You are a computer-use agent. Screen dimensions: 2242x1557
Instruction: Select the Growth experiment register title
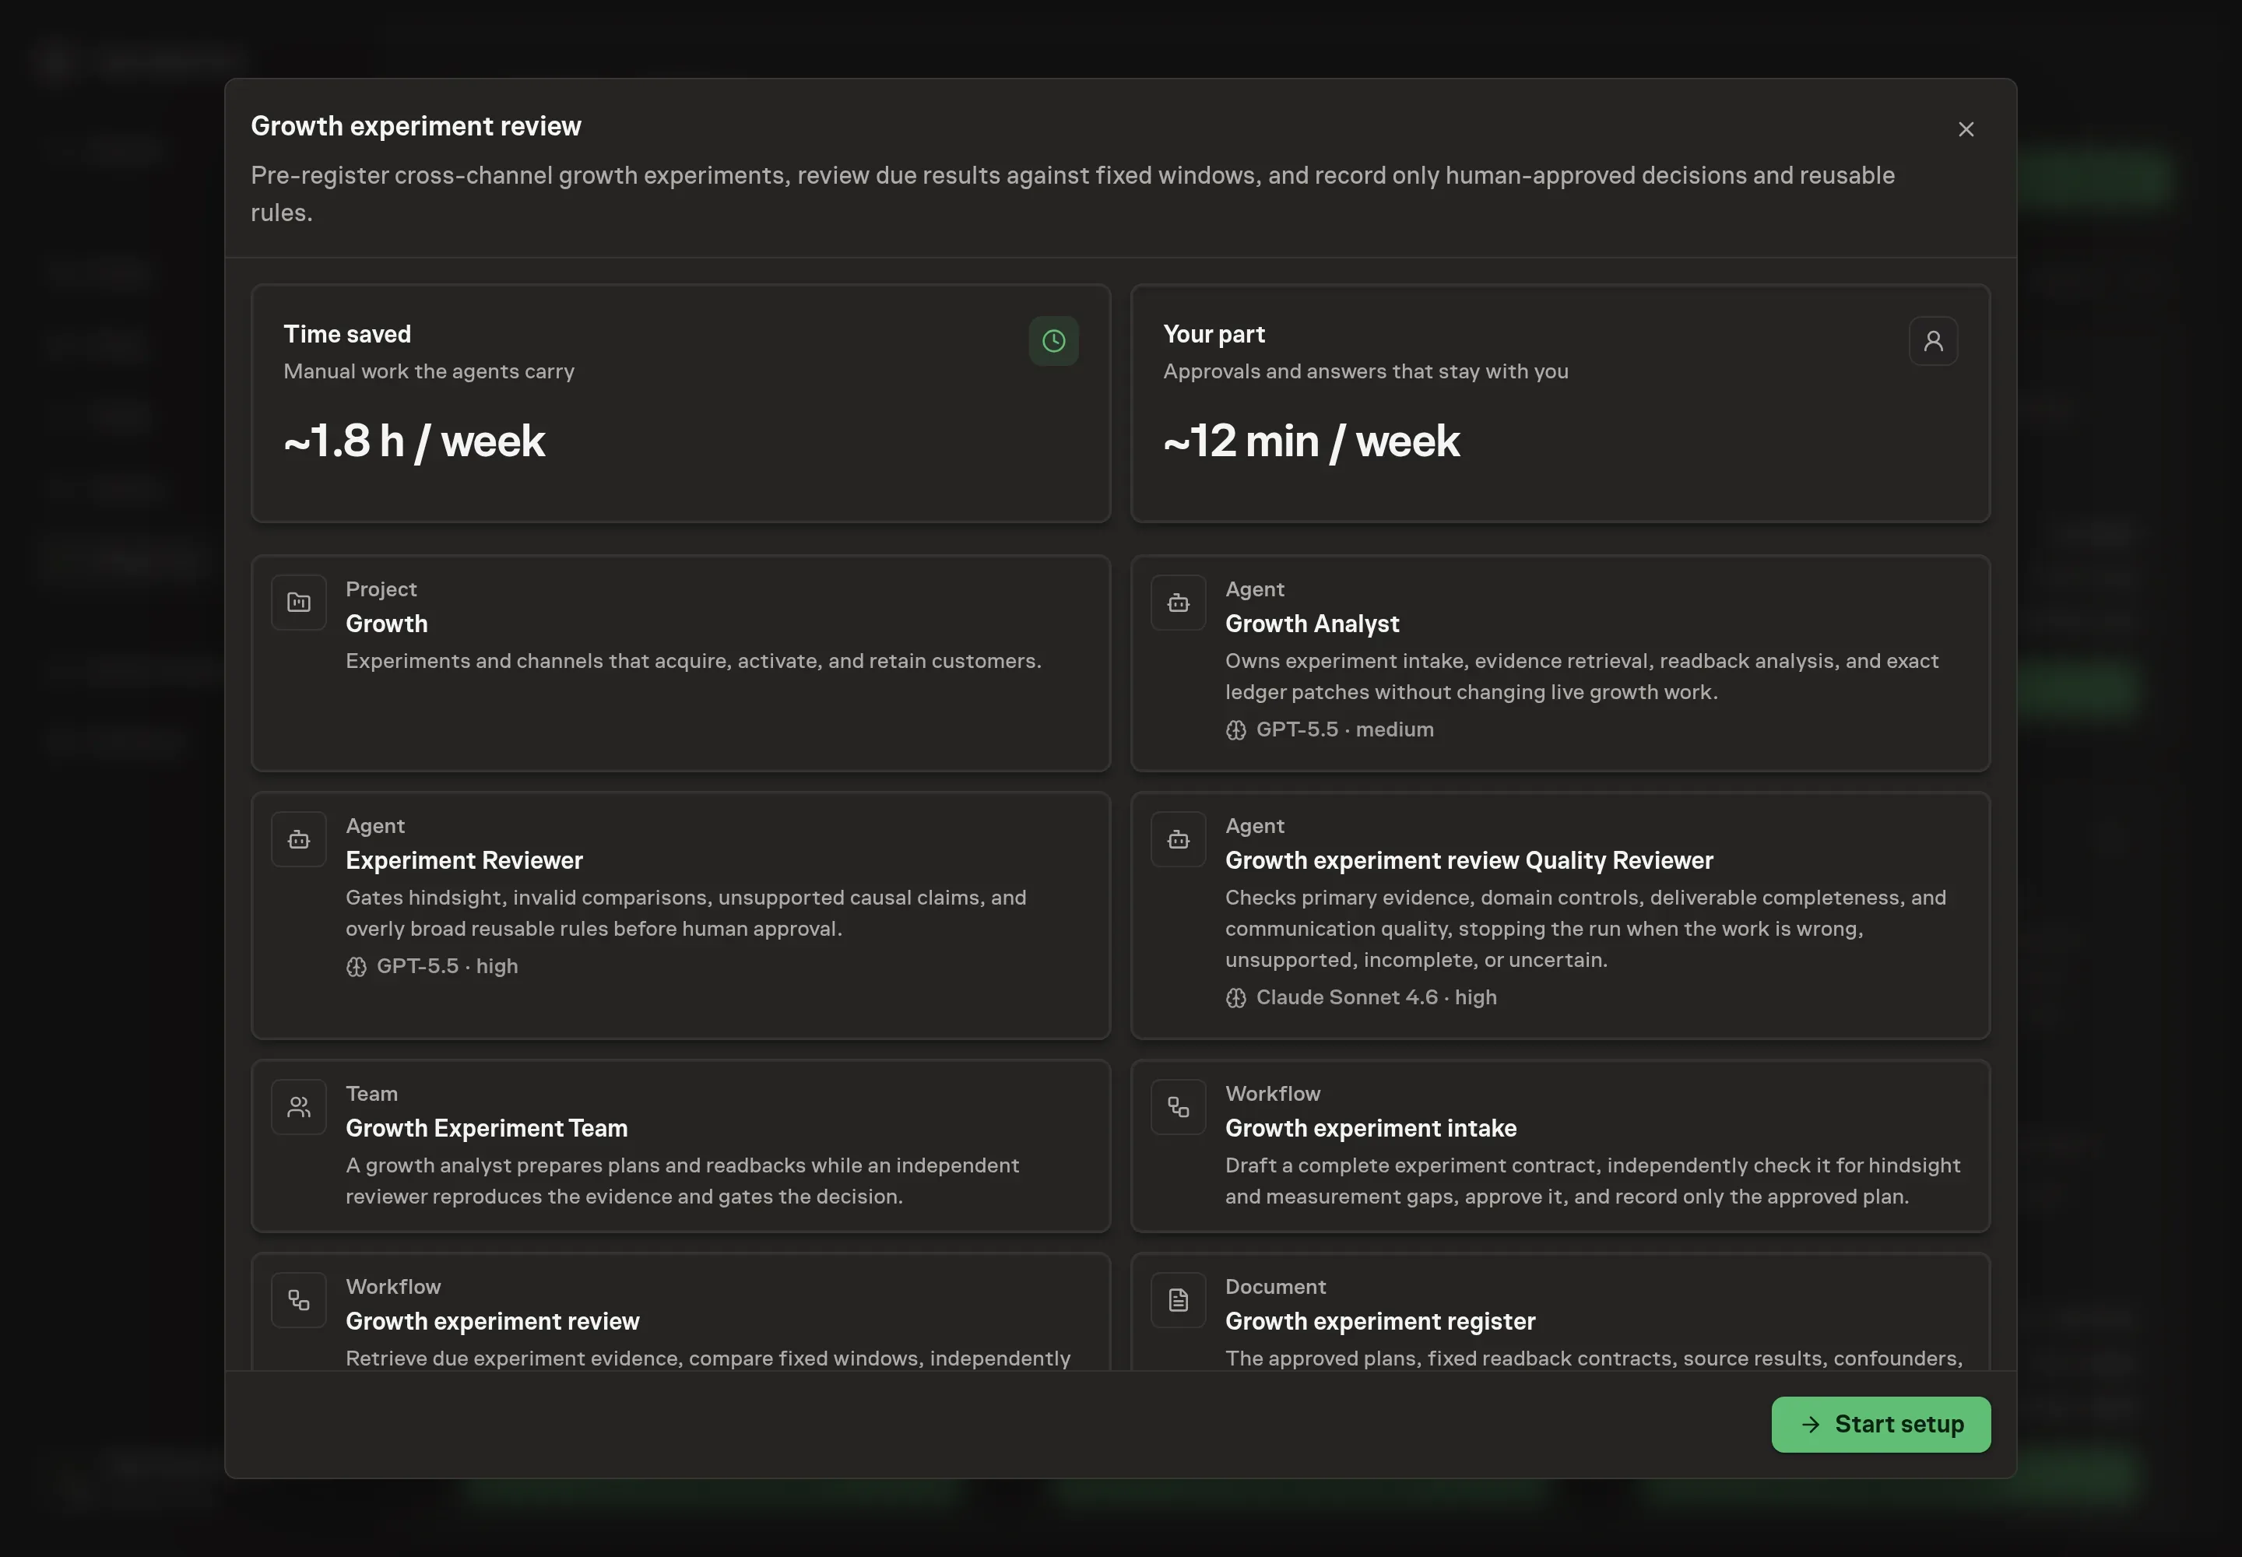pyautogui.click(x=1379, y=1321)
